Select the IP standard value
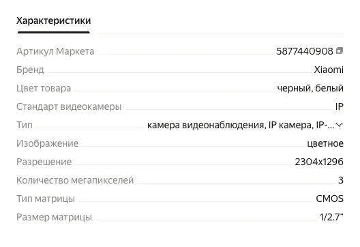Image resolution: width=360 pixels, height=247 pixels. point(340,106)
